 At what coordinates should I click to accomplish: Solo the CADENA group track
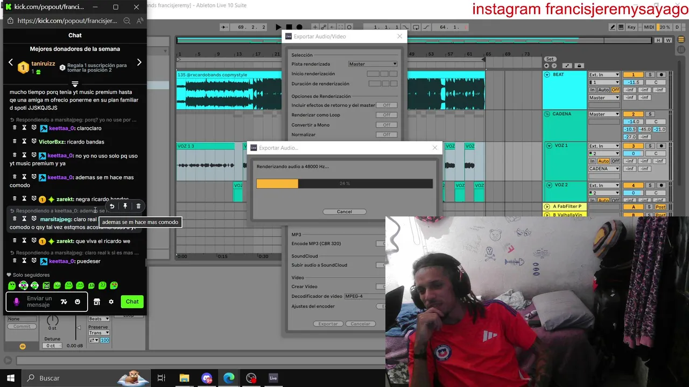pos(650,114)
